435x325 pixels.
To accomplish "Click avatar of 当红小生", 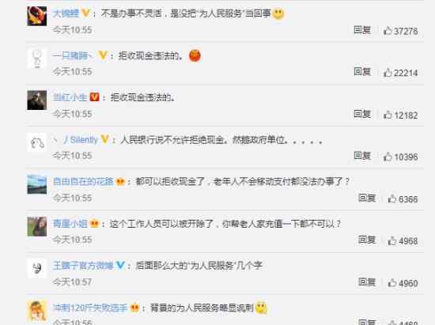I will [x=37, y=100].
